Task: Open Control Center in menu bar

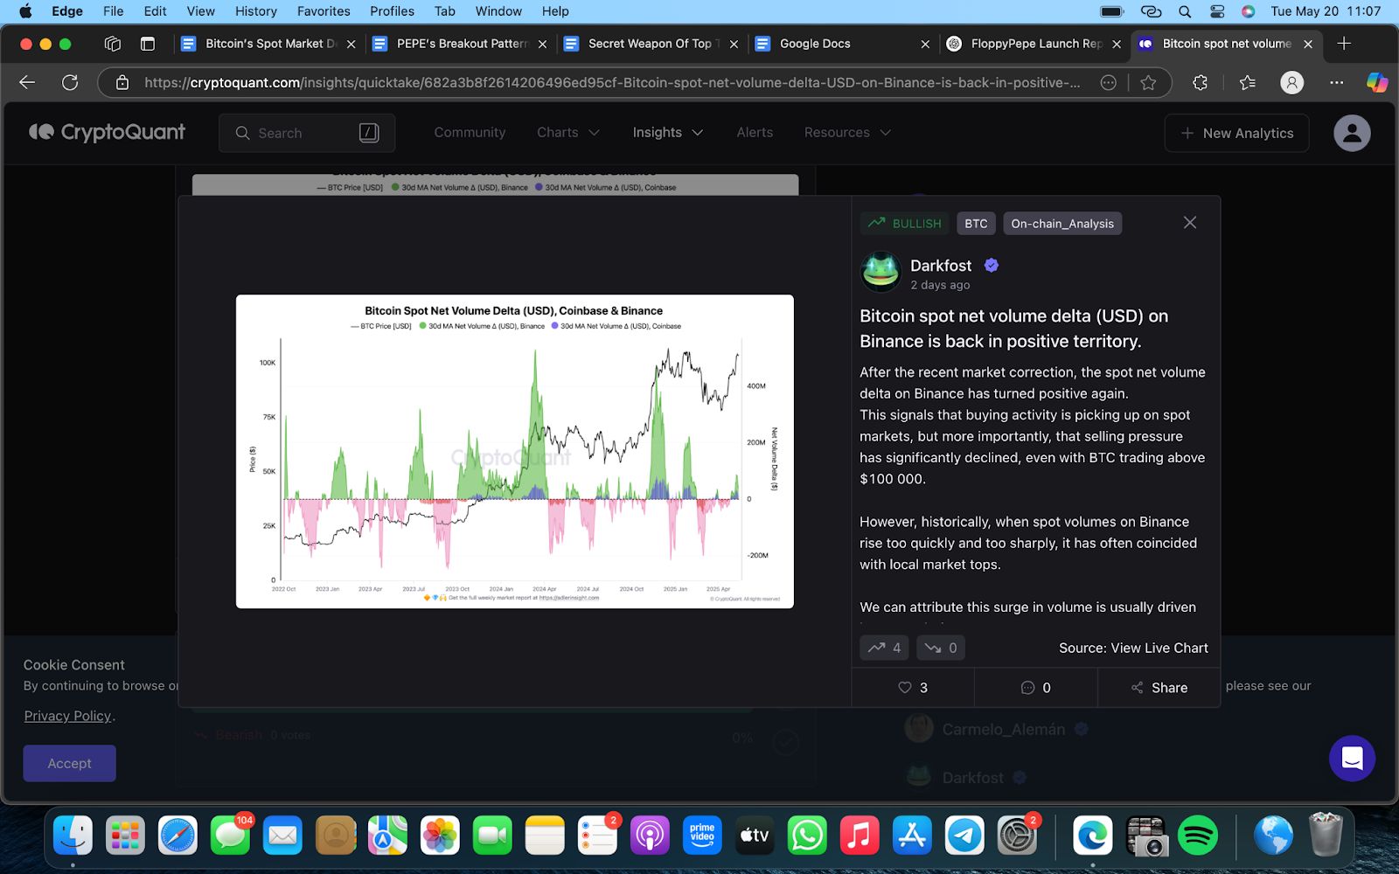Action: click(x=1216, y=11)
